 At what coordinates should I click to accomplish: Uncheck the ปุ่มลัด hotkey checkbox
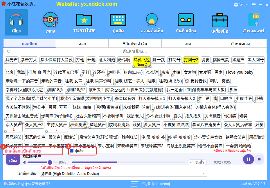[72, 151]
